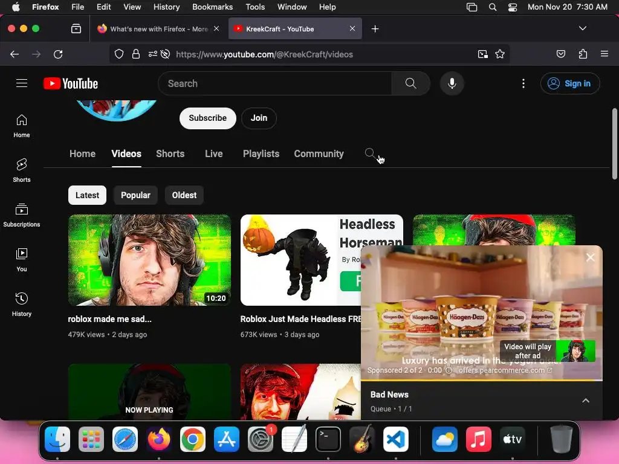Open the NOW PLAYING video thumbnail
Screen dimensions: 619x464
(x=150, y=391)
